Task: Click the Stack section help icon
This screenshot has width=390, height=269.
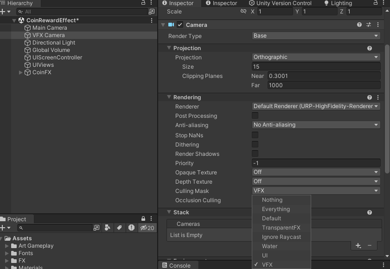Action: click(369, 212)
